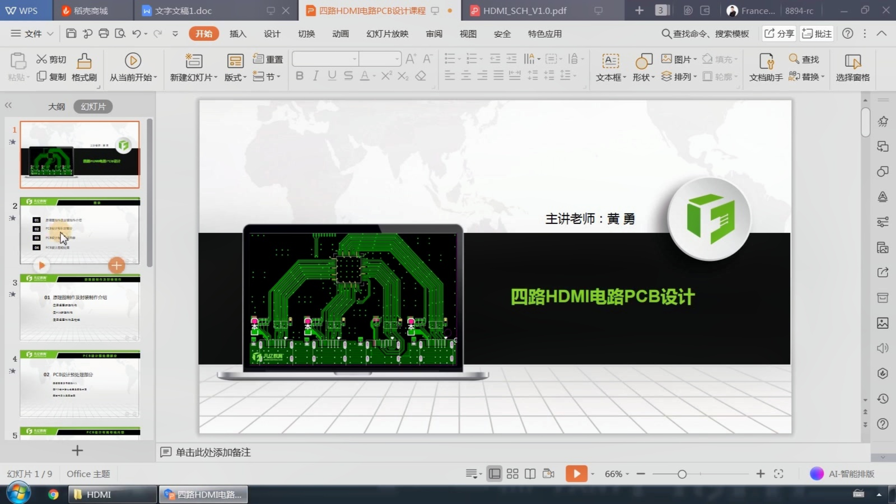Open the Transitions (切换) tab
This screenshot has width=896, height=504.
click(306, 34)
